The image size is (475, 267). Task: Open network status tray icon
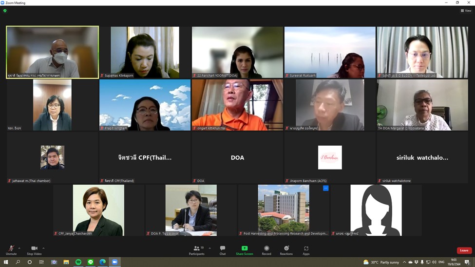coord(428,262)
